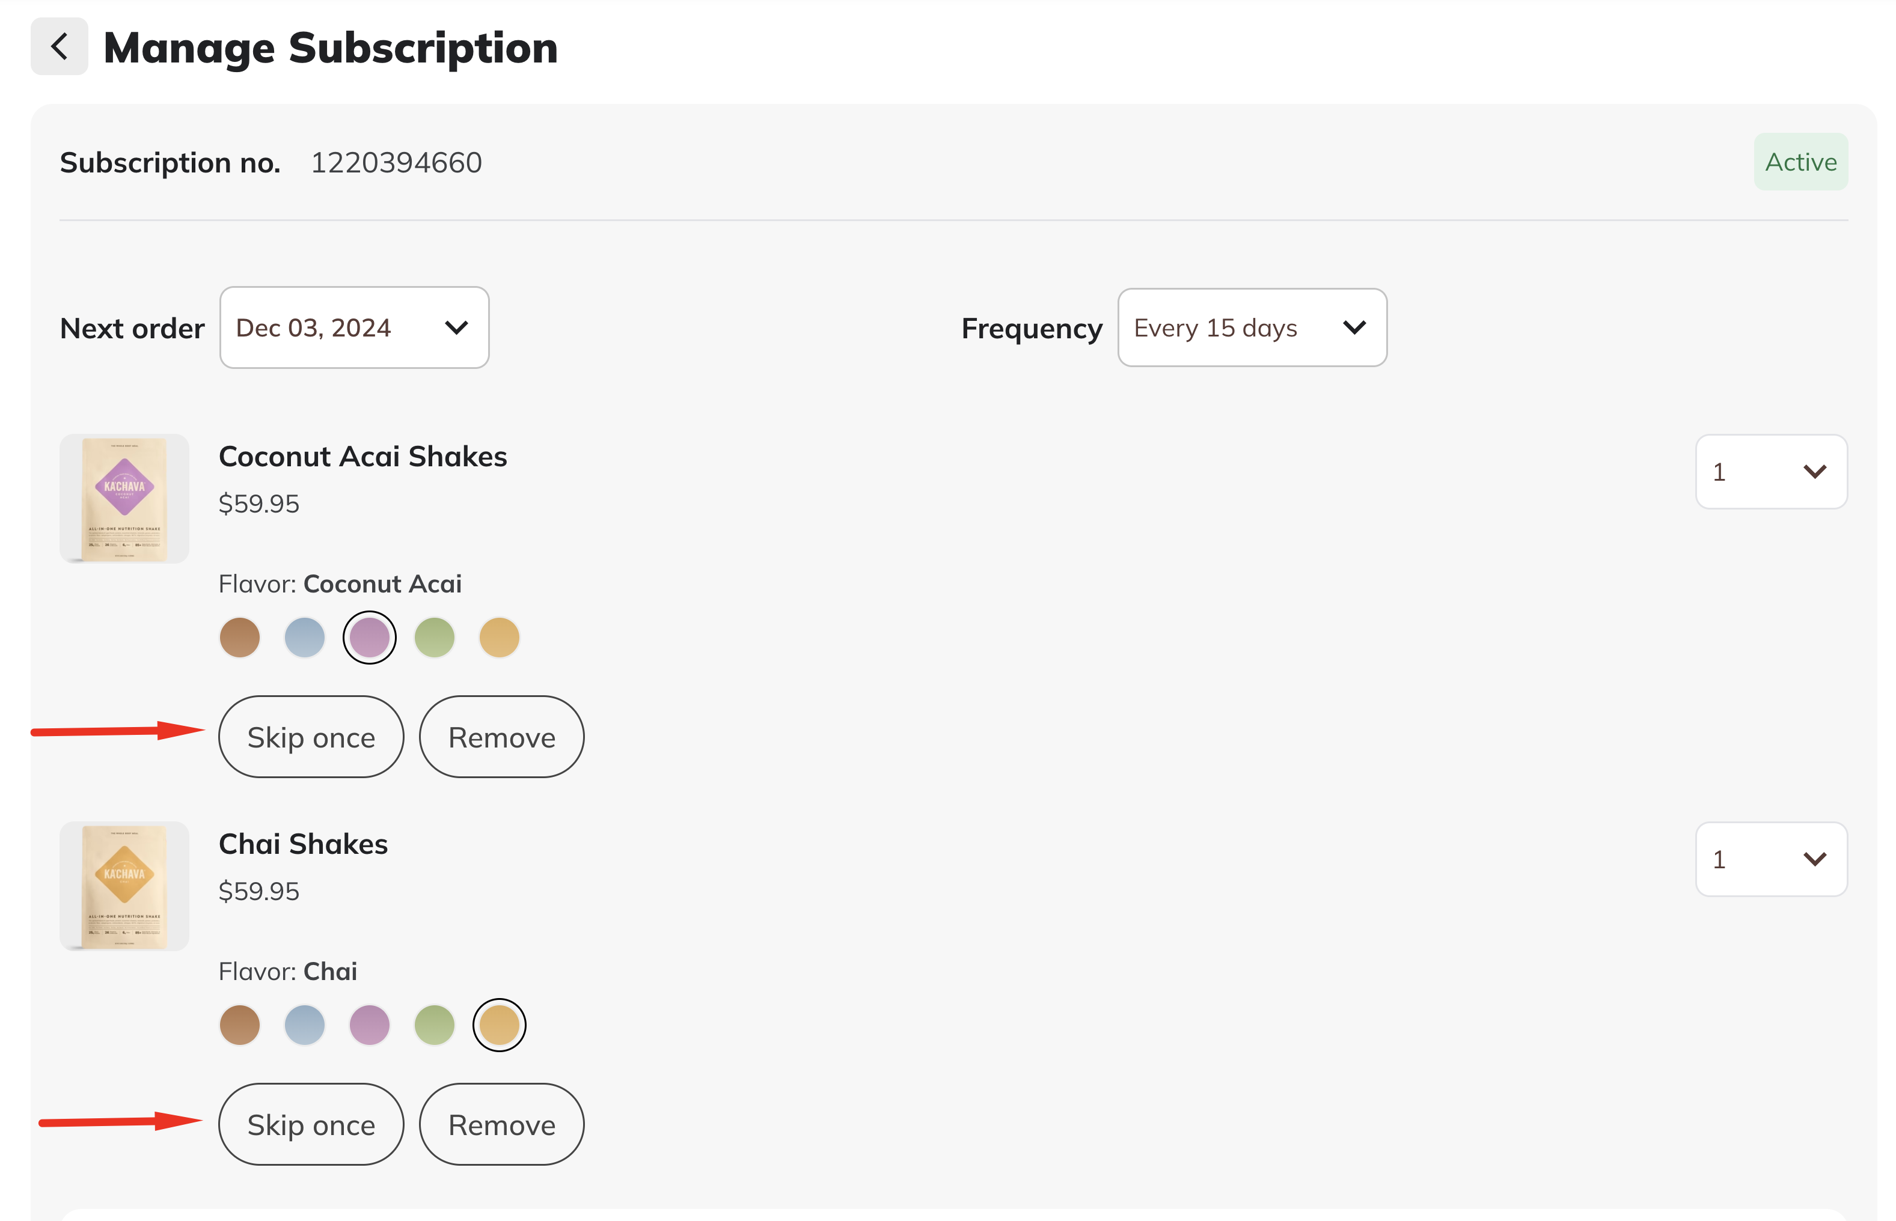
Task: Click the Active status badge
Action: click(1801, 162)
